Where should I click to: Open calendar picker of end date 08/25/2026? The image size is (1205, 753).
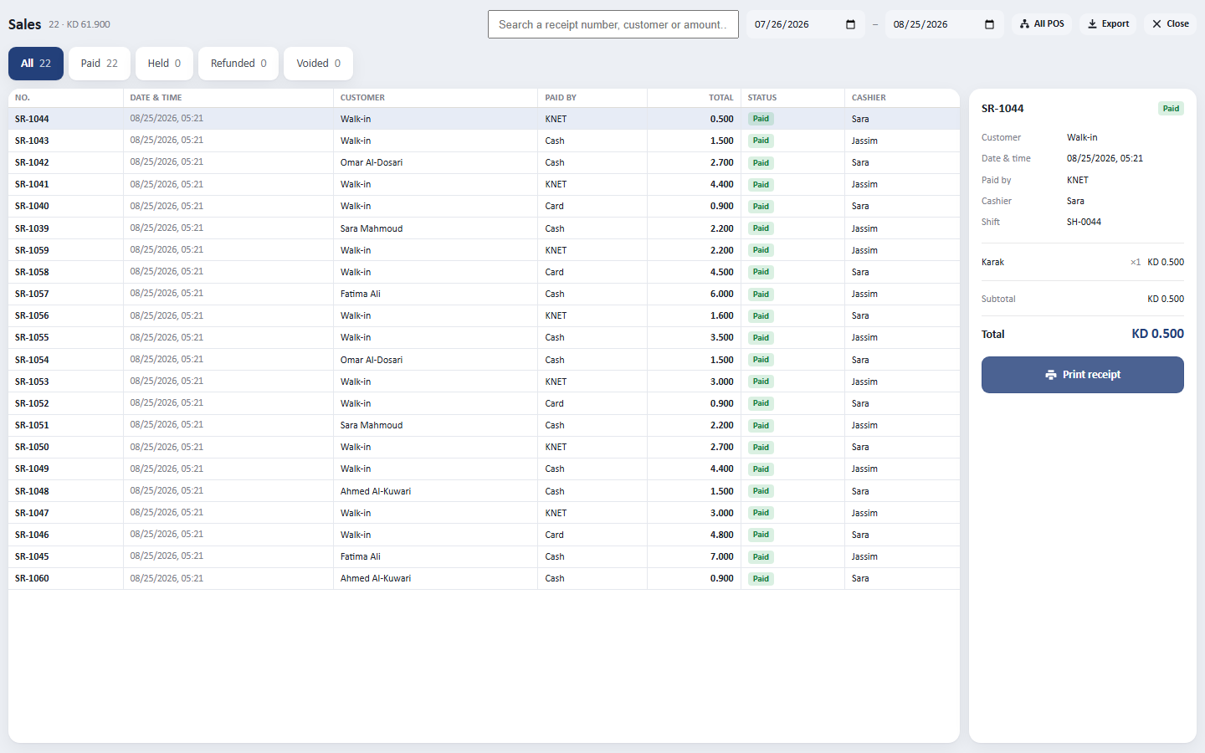click(x=989, y=24)
